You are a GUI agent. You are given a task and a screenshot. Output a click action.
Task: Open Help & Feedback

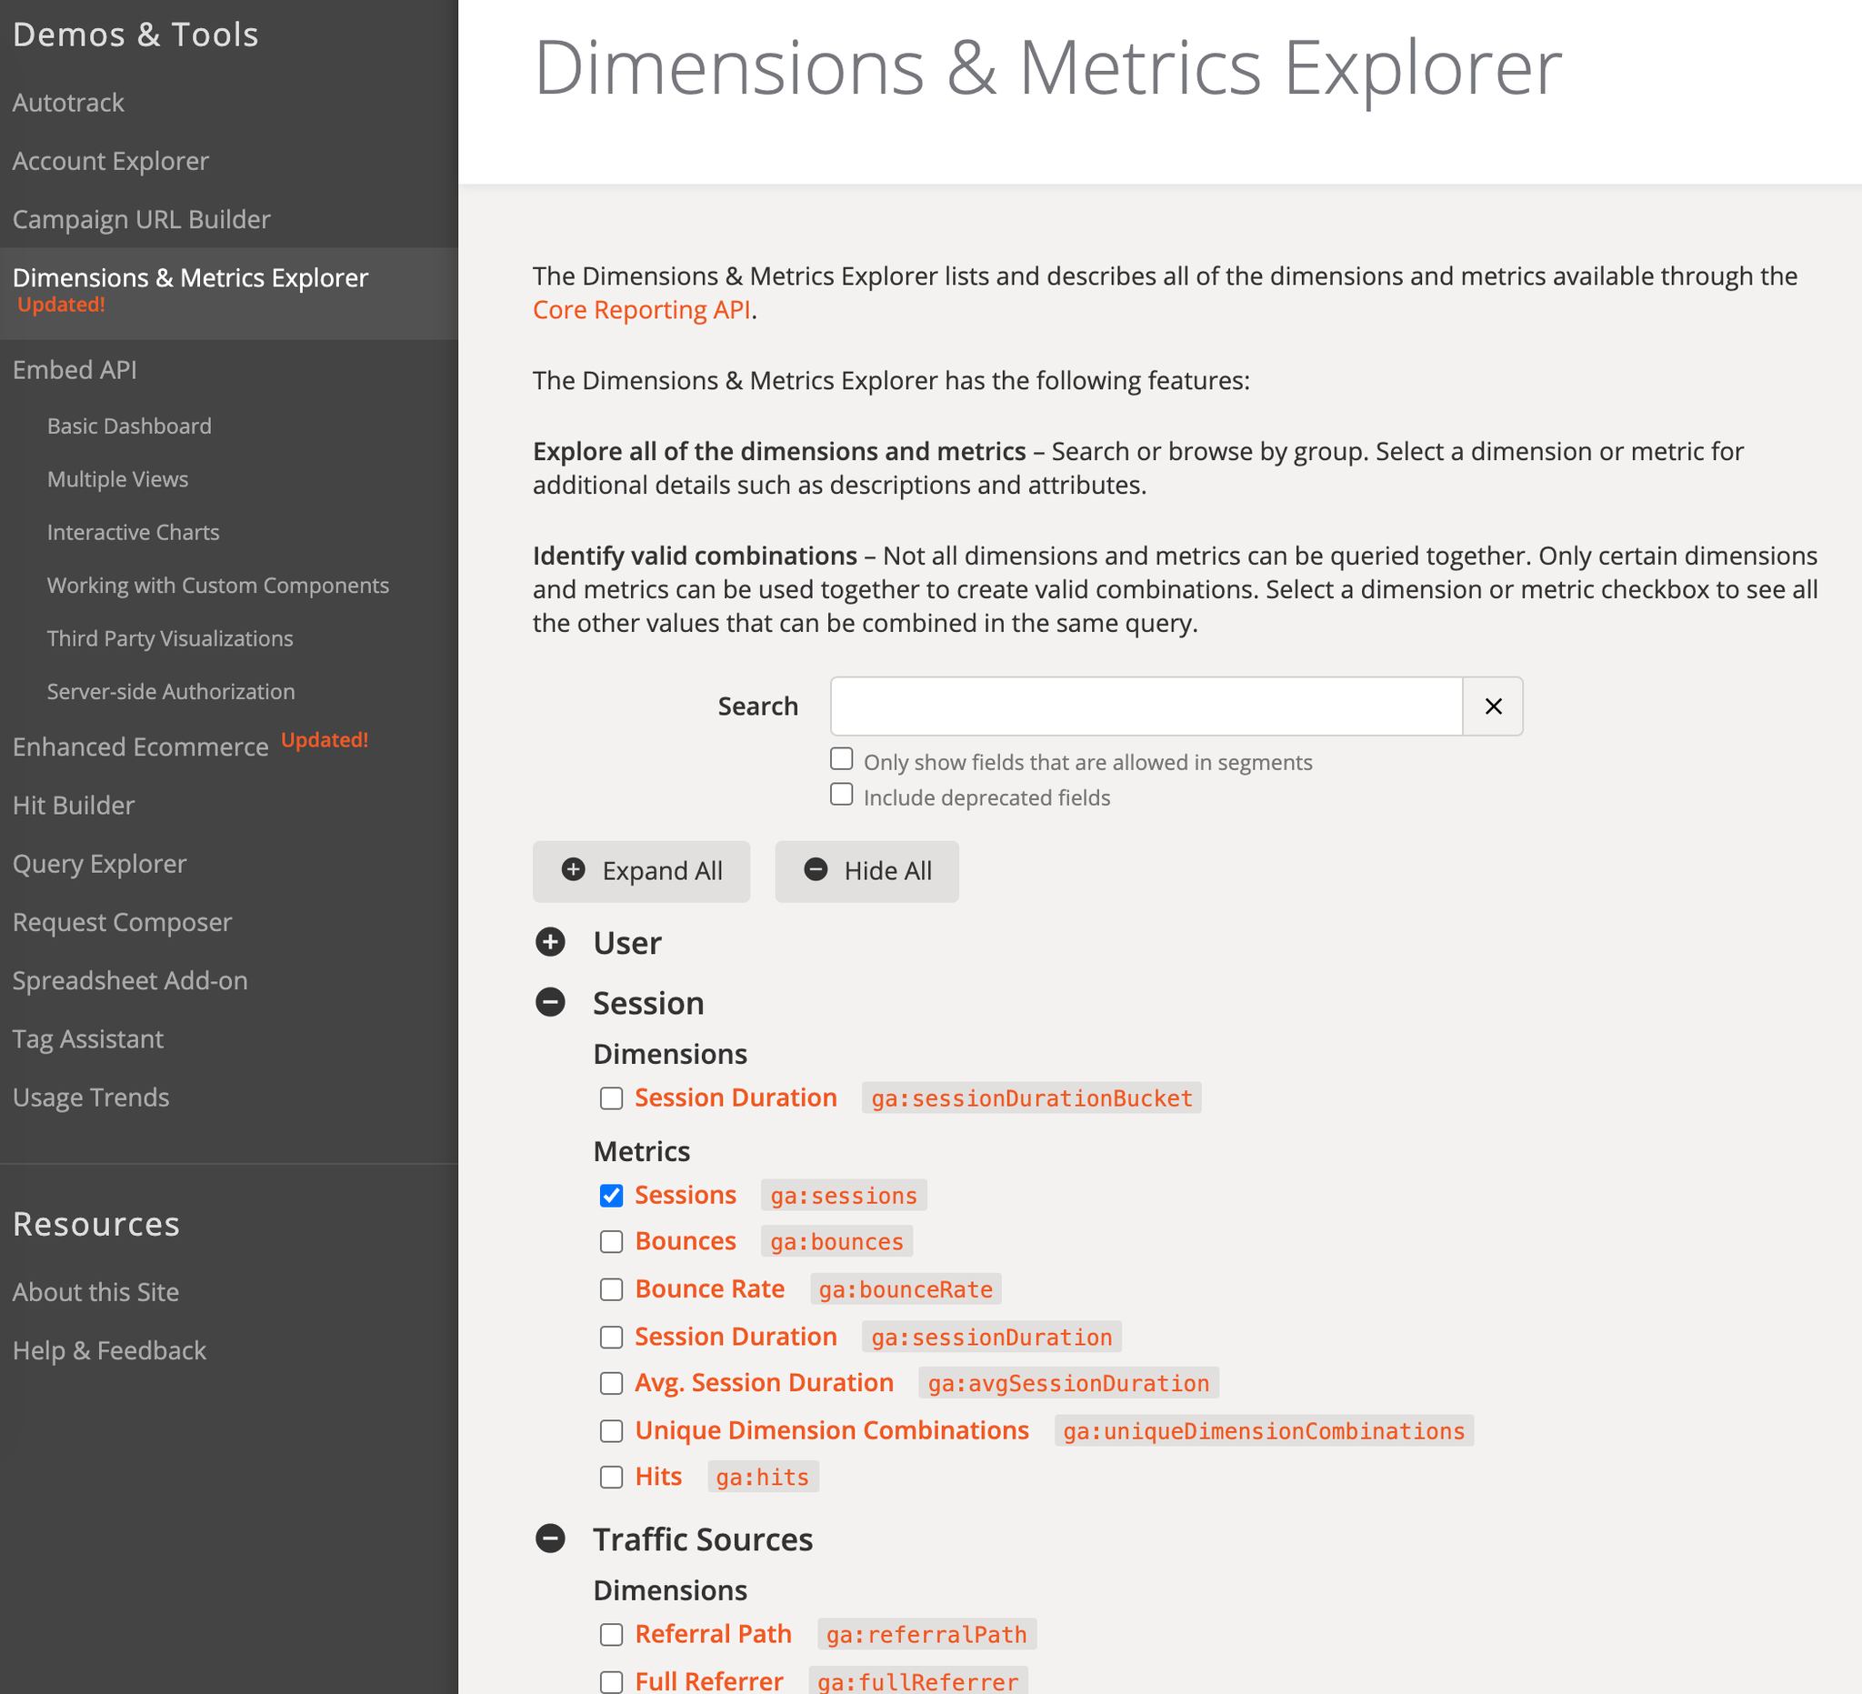pyautogui.click(x=109, y=1350)
